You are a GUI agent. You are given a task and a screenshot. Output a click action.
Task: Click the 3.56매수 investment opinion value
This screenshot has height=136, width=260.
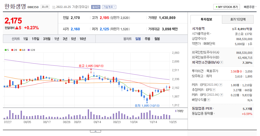tap(236, 71)
